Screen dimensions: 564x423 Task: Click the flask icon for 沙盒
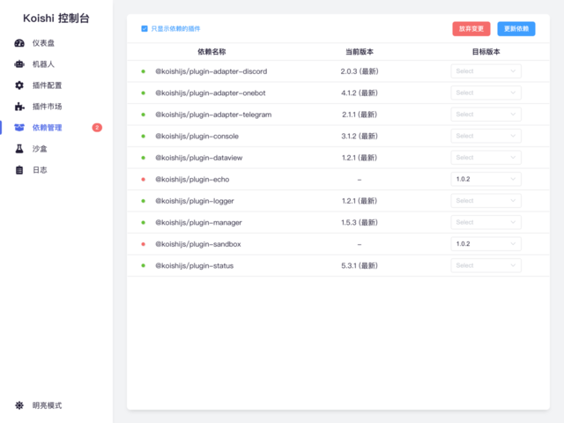19,149
